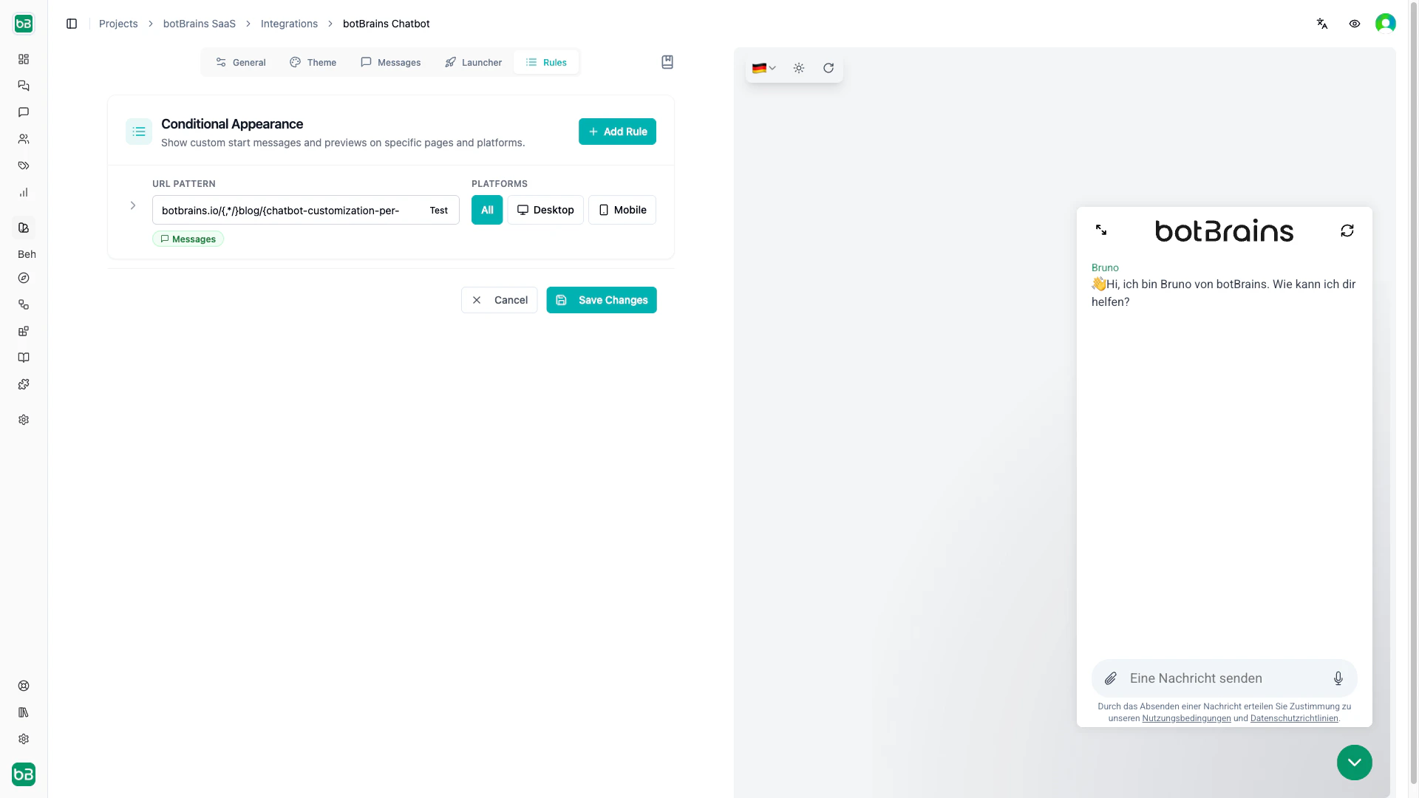Expand the URL pattern rule row
The width and height of the screenshot is (1419, 798).
pos(133,205)
